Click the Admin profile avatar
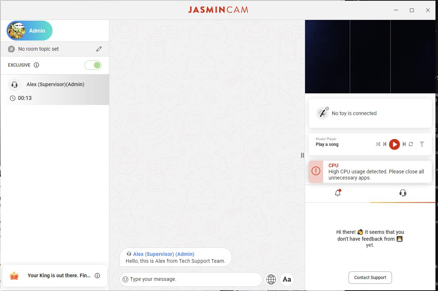The width and height of the screenshot is (438, 291). (16, 31)
